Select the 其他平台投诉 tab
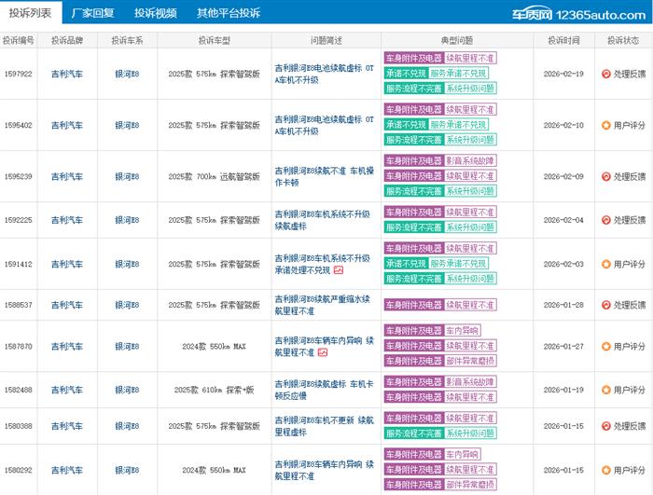653x495 pixels. click(x=228, y=13)
